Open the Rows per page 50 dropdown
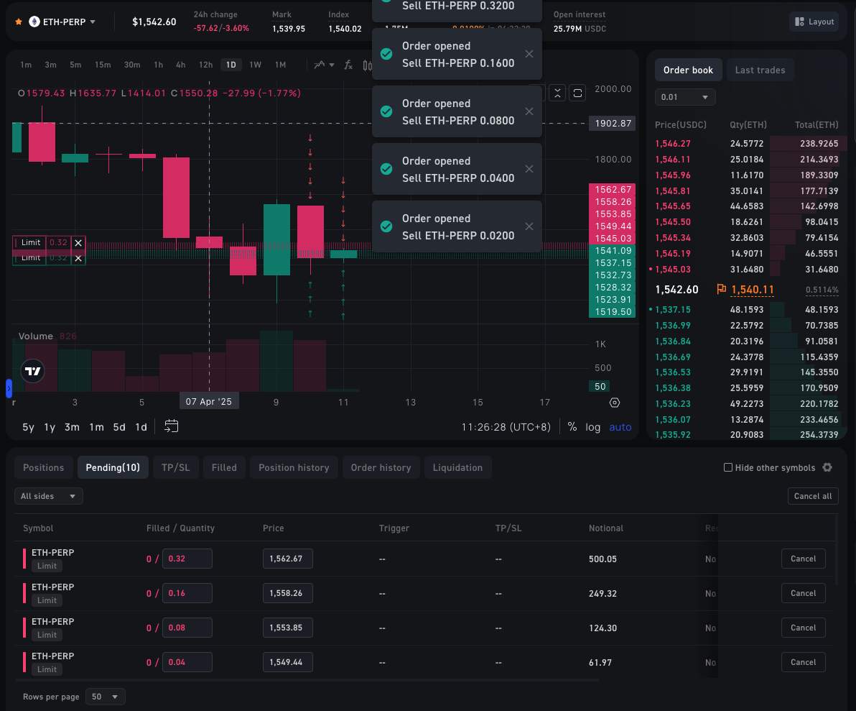Viewport: 856px width, 711px height. point(106,697)
